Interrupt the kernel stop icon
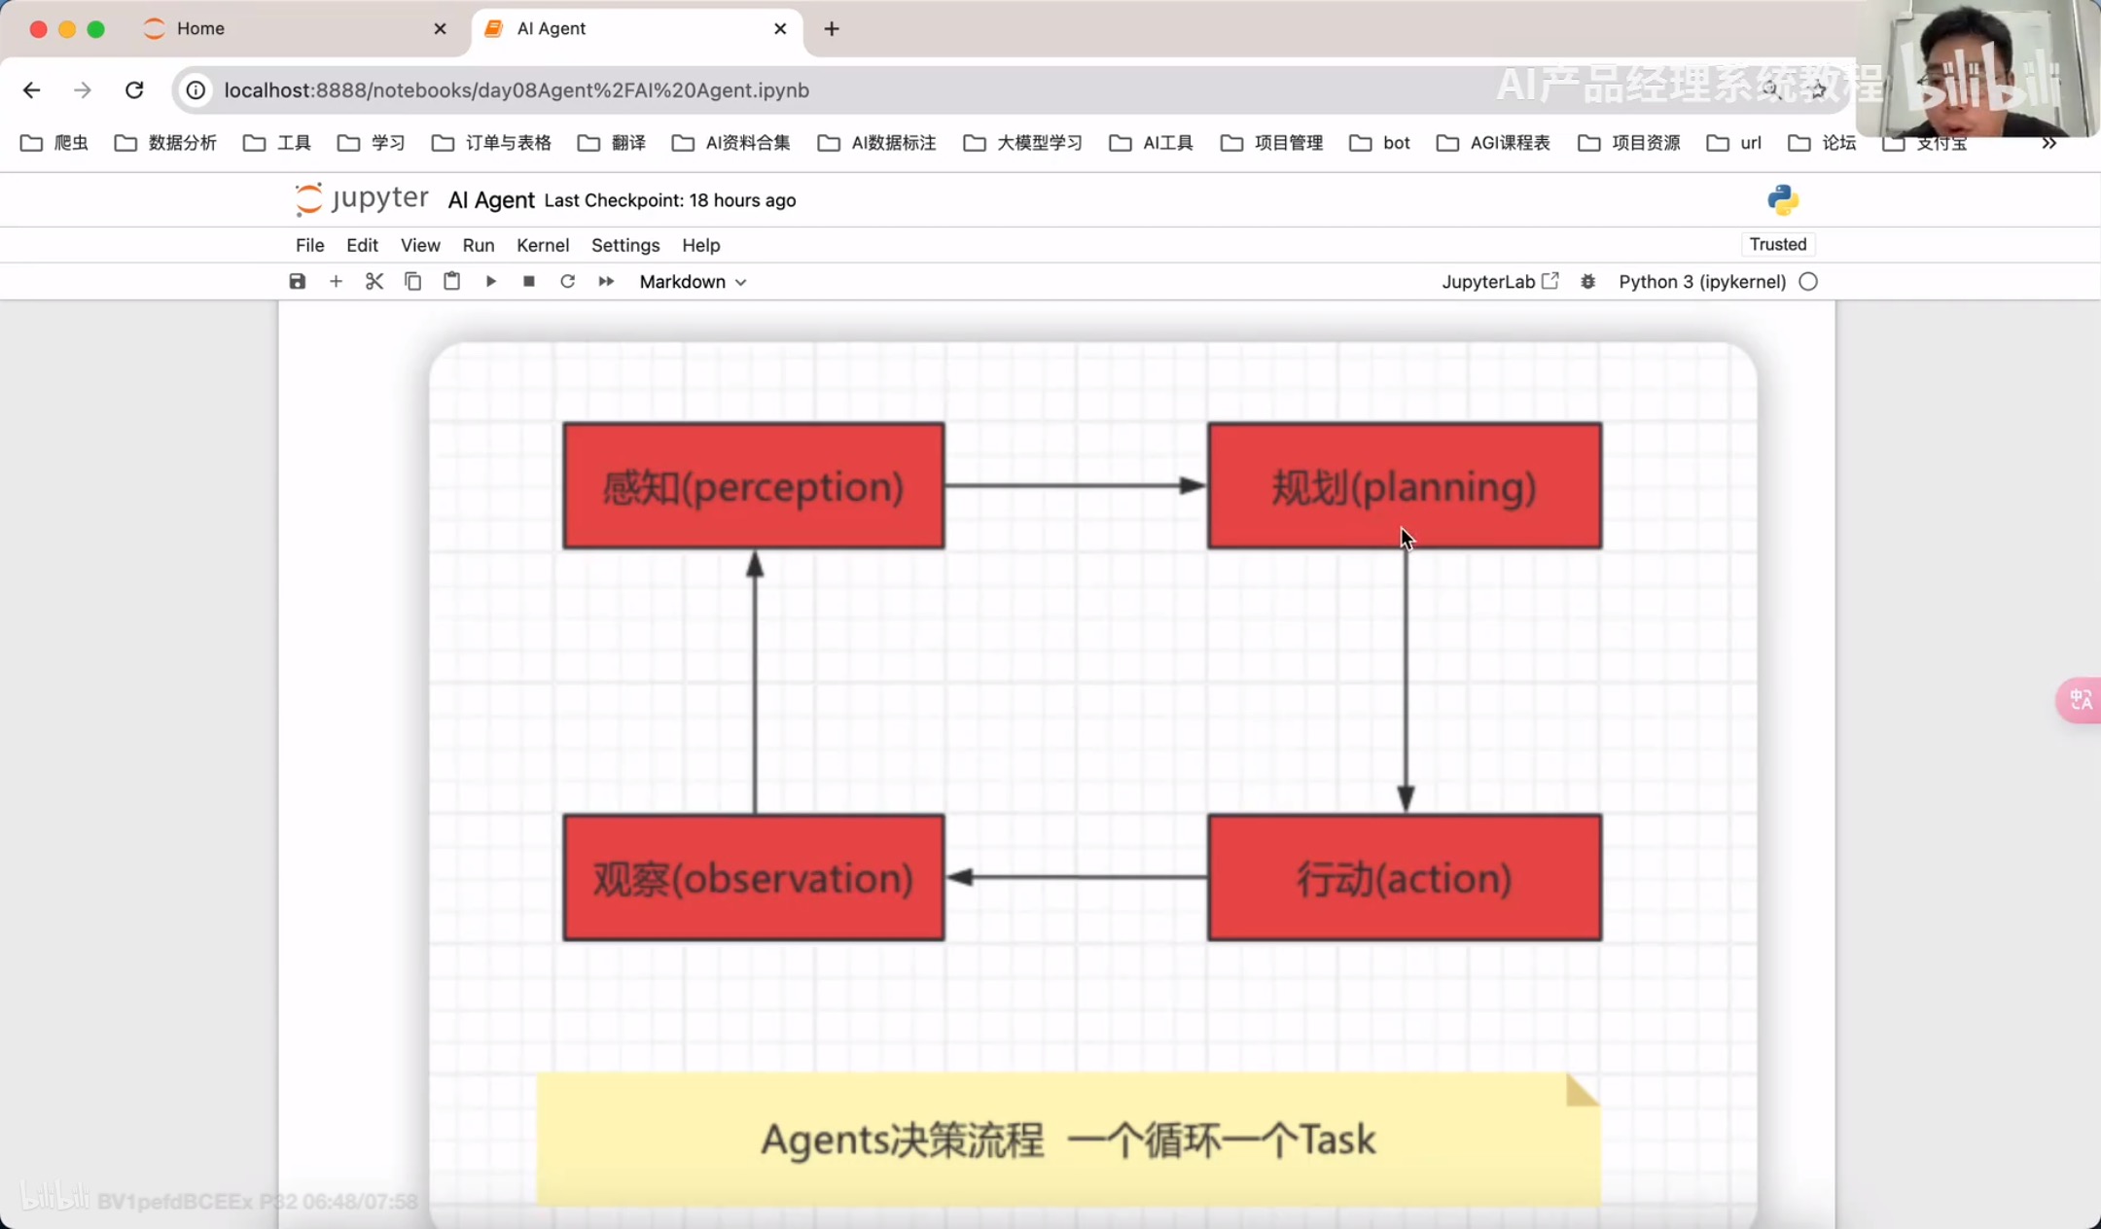This screenshot has height=1229, width=2101. pos(529,281)
